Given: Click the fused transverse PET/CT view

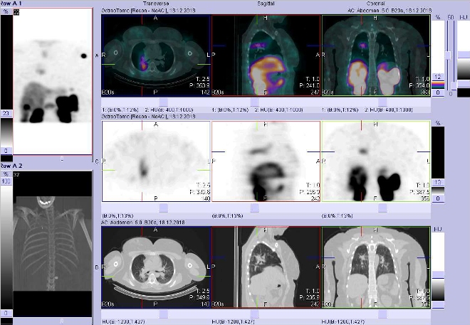Looking at the screenshot, I should [156, 55].
